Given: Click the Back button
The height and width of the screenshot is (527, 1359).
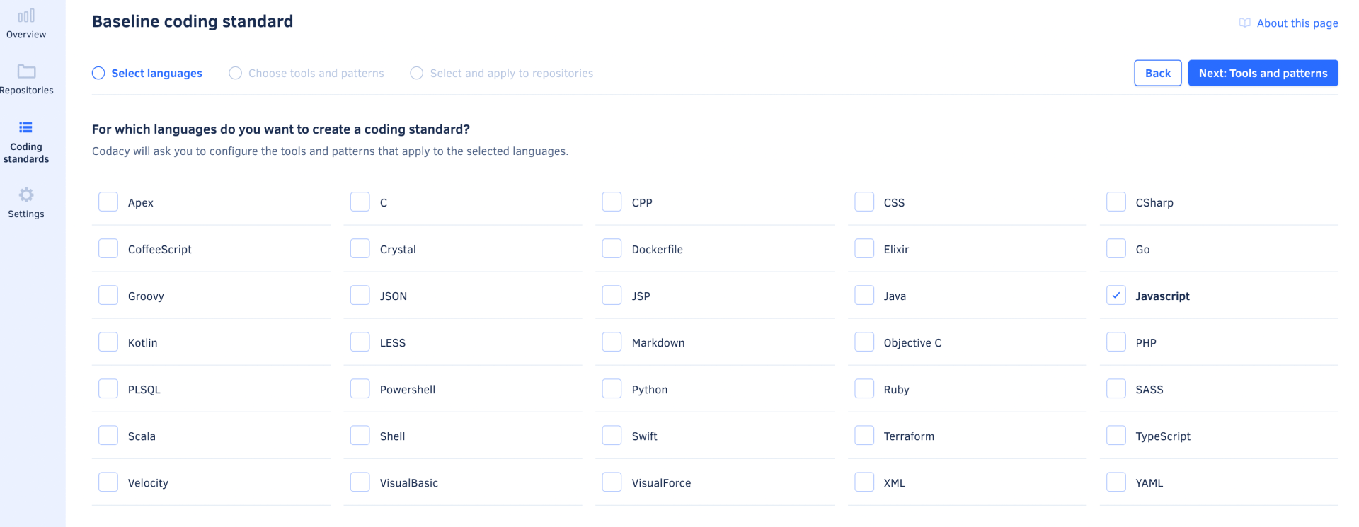Looking at the screenshot, I should [1157, 73].
